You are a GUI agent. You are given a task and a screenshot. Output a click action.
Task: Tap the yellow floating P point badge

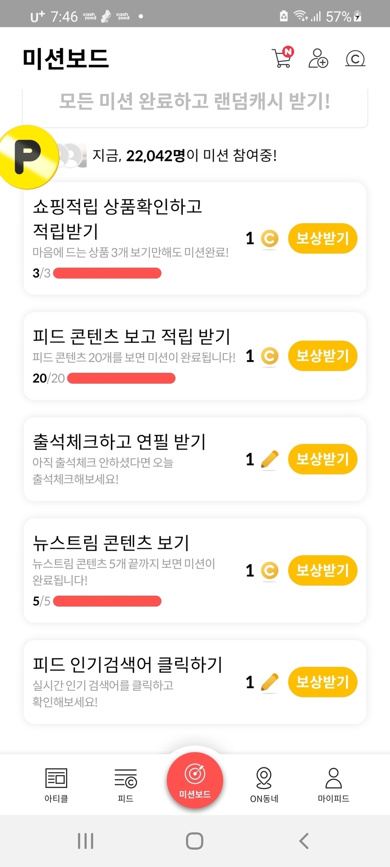[28, 157]
